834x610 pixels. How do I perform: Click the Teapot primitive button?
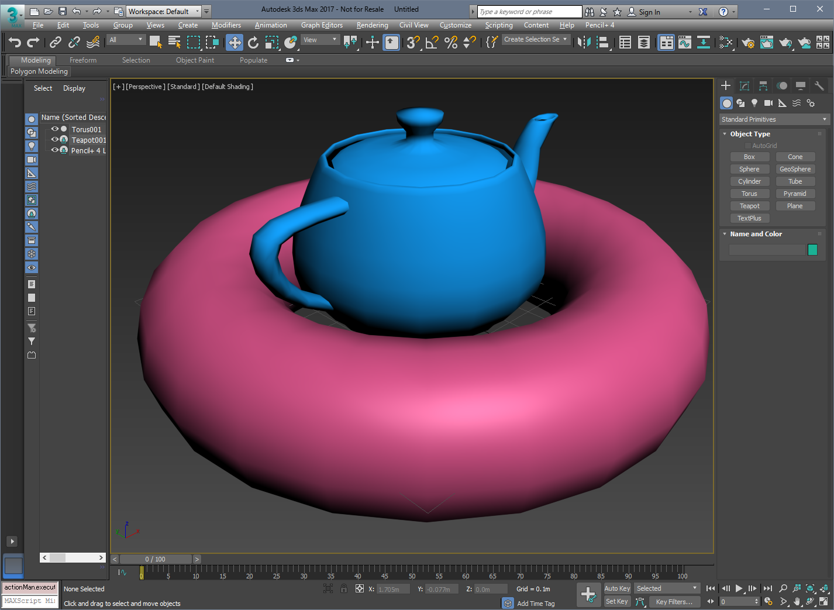coord(749,206)
